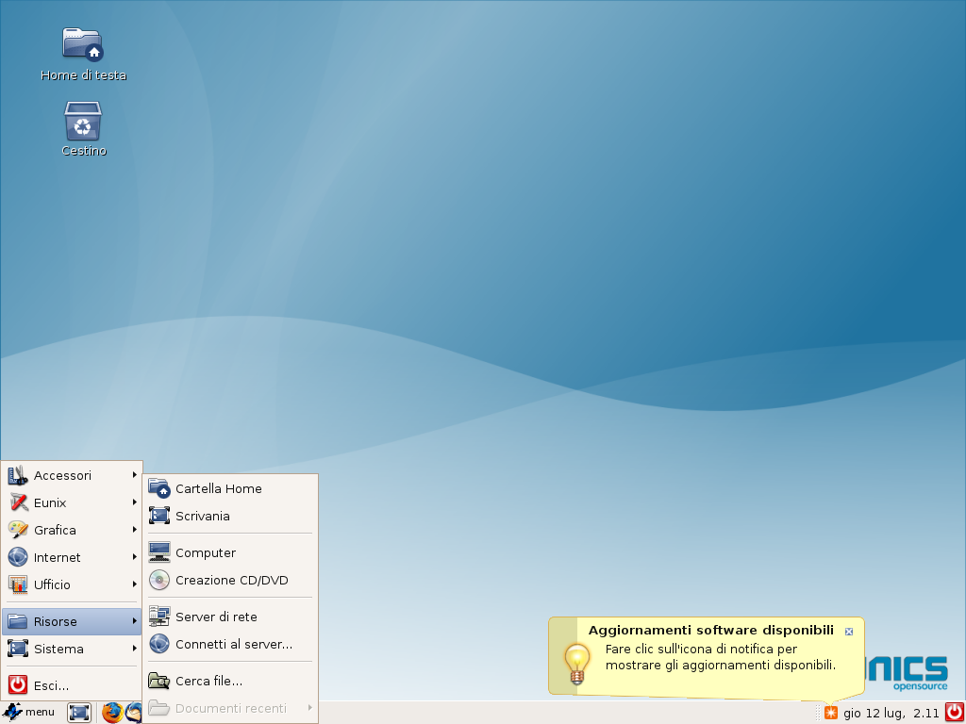Viewport: 966px width, 724px height.
Task: Click the 'Aggiornamenti software disponibili' notification title
Action: click(x=711, y=631)
